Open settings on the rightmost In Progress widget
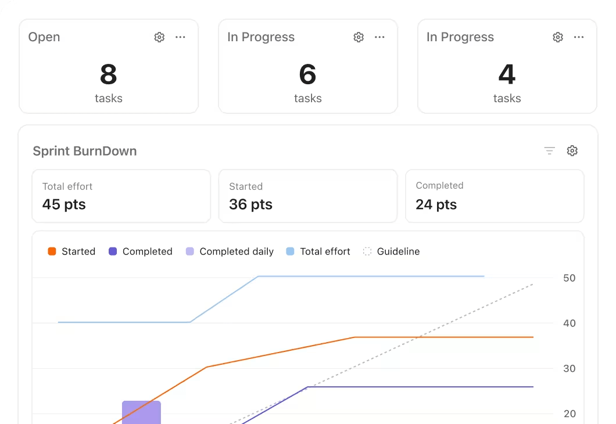The height and width of the screenshot is (424, 616). point(557,37)
